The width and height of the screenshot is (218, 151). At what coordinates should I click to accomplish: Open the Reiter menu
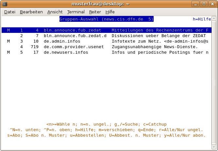tap(95, 12)
